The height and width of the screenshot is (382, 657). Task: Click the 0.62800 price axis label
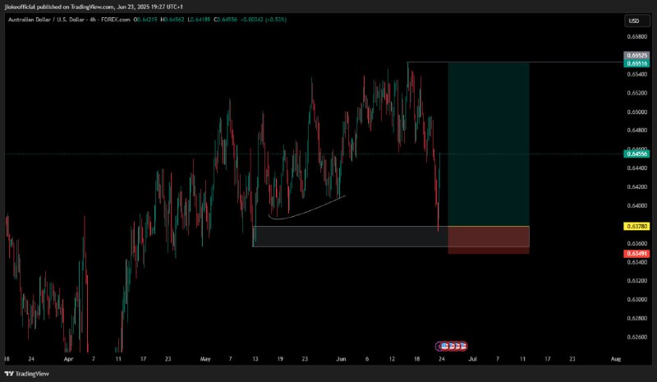(x=637, y=318)
